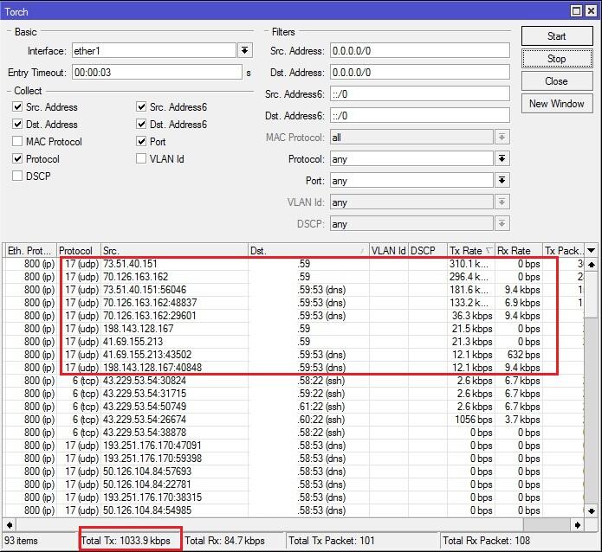The width and height of the screenshot is (602, 552).
Task: Expand the Interface ether1 dropdown
Action: click(245, 51)
